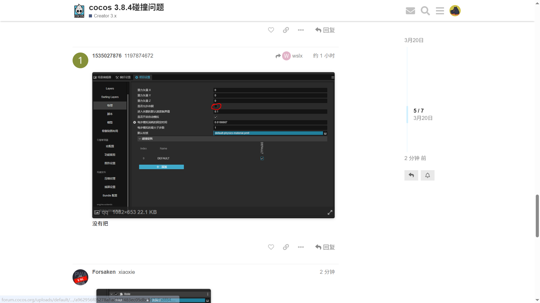The height and width of the screenshot is (303, 540).
Task: Click the 没有把 post text
Action: pyautogui.click(x=100, y=224)
